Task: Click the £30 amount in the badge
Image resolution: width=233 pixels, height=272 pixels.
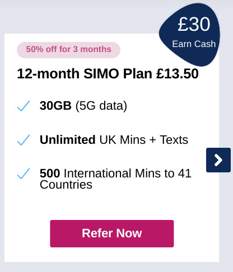Action: [194, 24]
